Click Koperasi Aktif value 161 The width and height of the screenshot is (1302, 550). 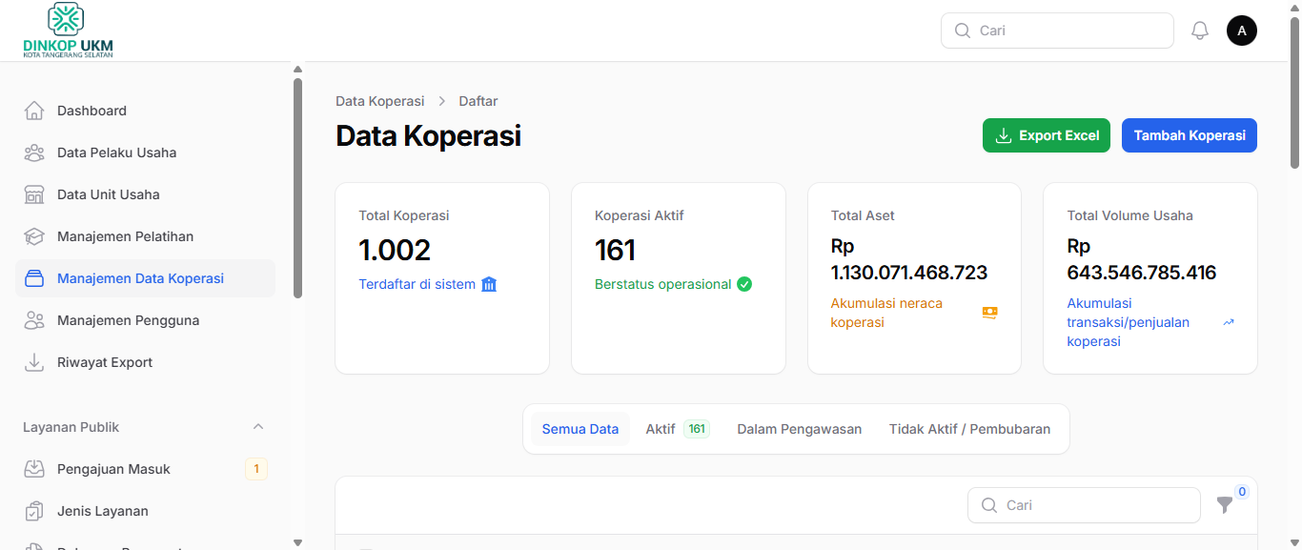(615, 250)
